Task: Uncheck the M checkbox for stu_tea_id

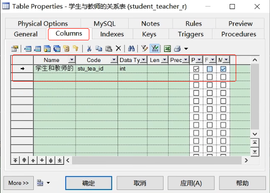Action: pos(223,69)
